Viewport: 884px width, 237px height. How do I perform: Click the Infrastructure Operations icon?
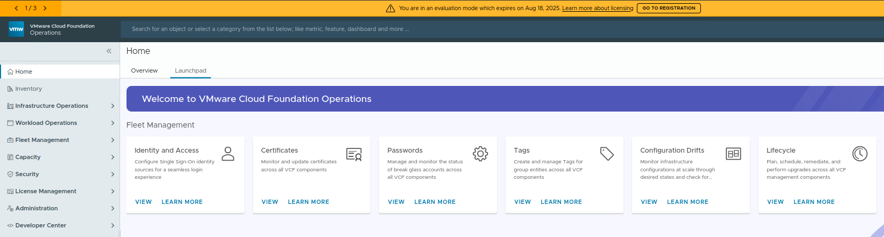coord(10,106)
